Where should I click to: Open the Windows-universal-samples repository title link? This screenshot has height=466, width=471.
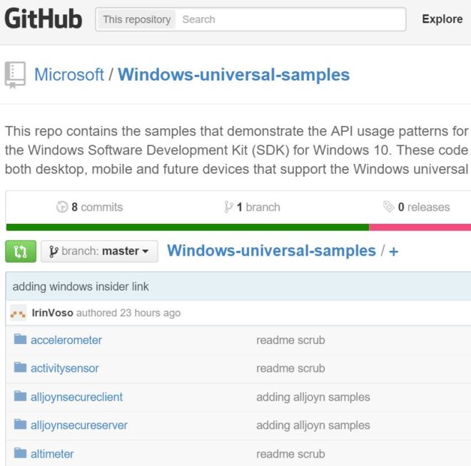point(233,74)
